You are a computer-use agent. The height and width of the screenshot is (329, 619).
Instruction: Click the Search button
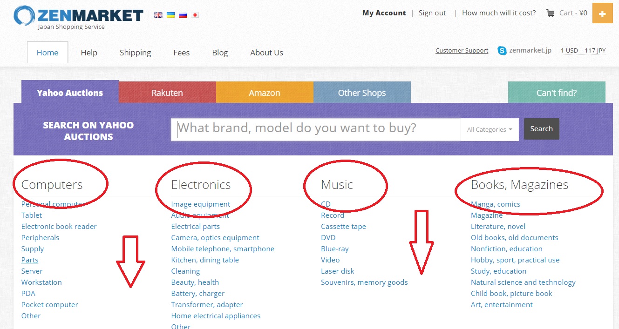541,129
